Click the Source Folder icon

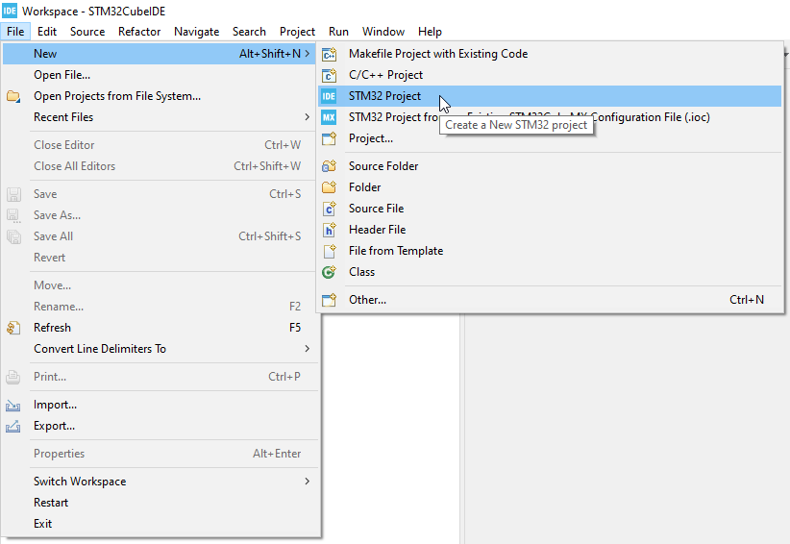[x=329, y=166]
